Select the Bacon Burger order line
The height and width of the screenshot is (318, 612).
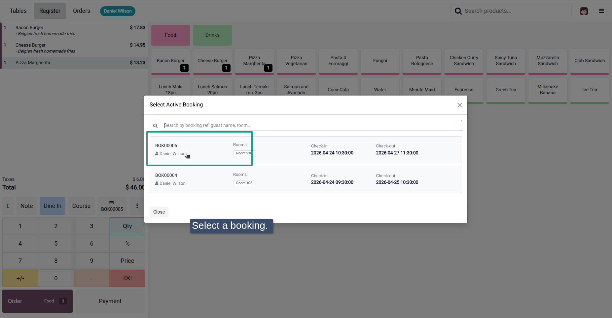[x=74, y=30]
